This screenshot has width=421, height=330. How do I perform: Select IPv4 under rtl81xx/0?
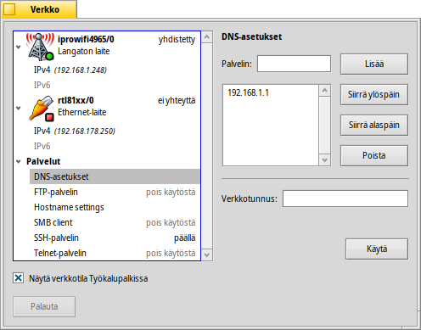coord(115,131)
